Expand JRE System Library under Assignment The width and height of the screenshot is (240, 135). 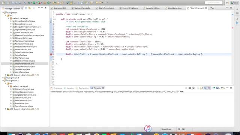tap(6, 75)
